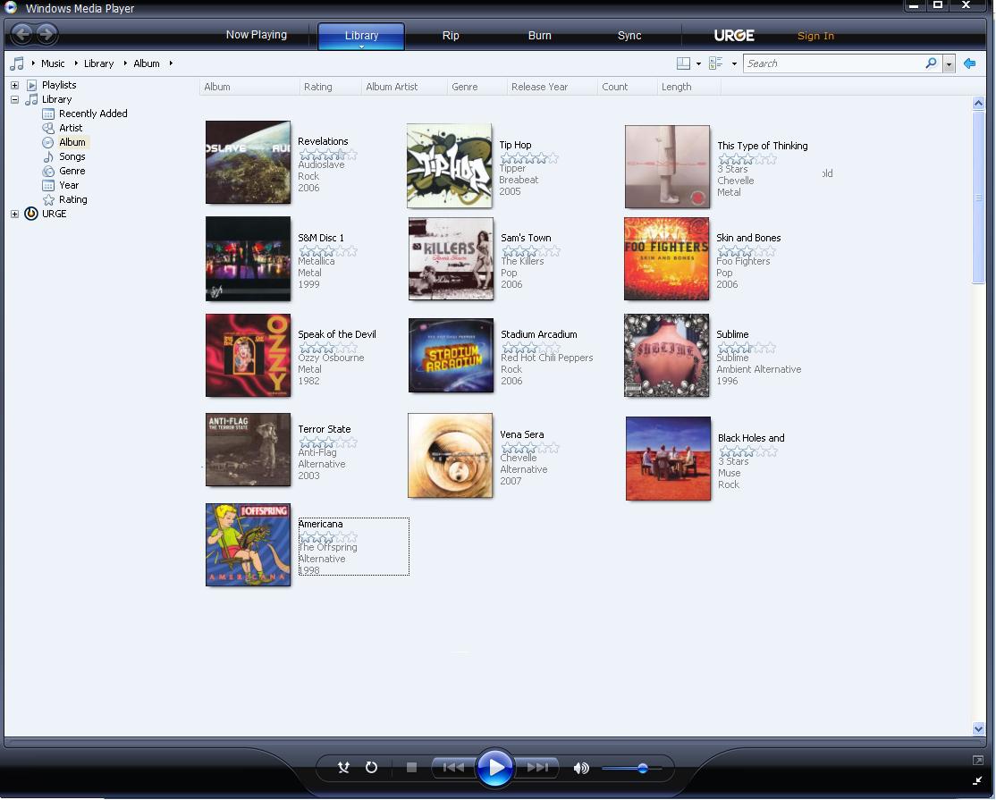Click the scrollbar down arrow

tap(978, 728)
